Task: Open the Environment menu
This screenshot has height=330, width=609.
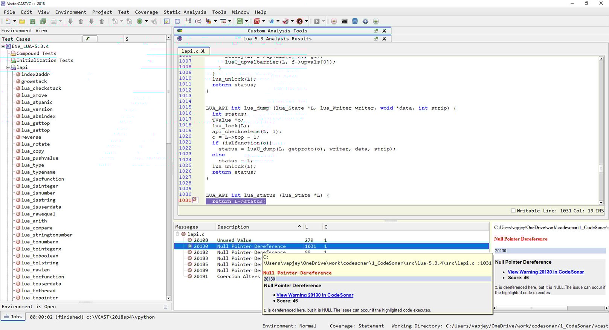Action: coord(71,12)
